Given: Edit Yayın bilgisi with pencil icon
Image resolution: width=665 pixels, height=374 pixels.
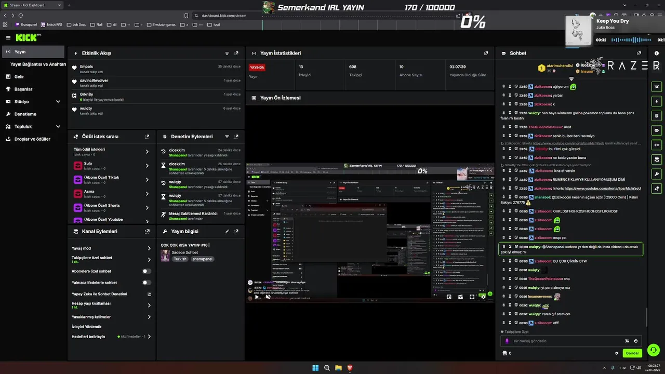Looking at the screenshot, I should 227,231.
